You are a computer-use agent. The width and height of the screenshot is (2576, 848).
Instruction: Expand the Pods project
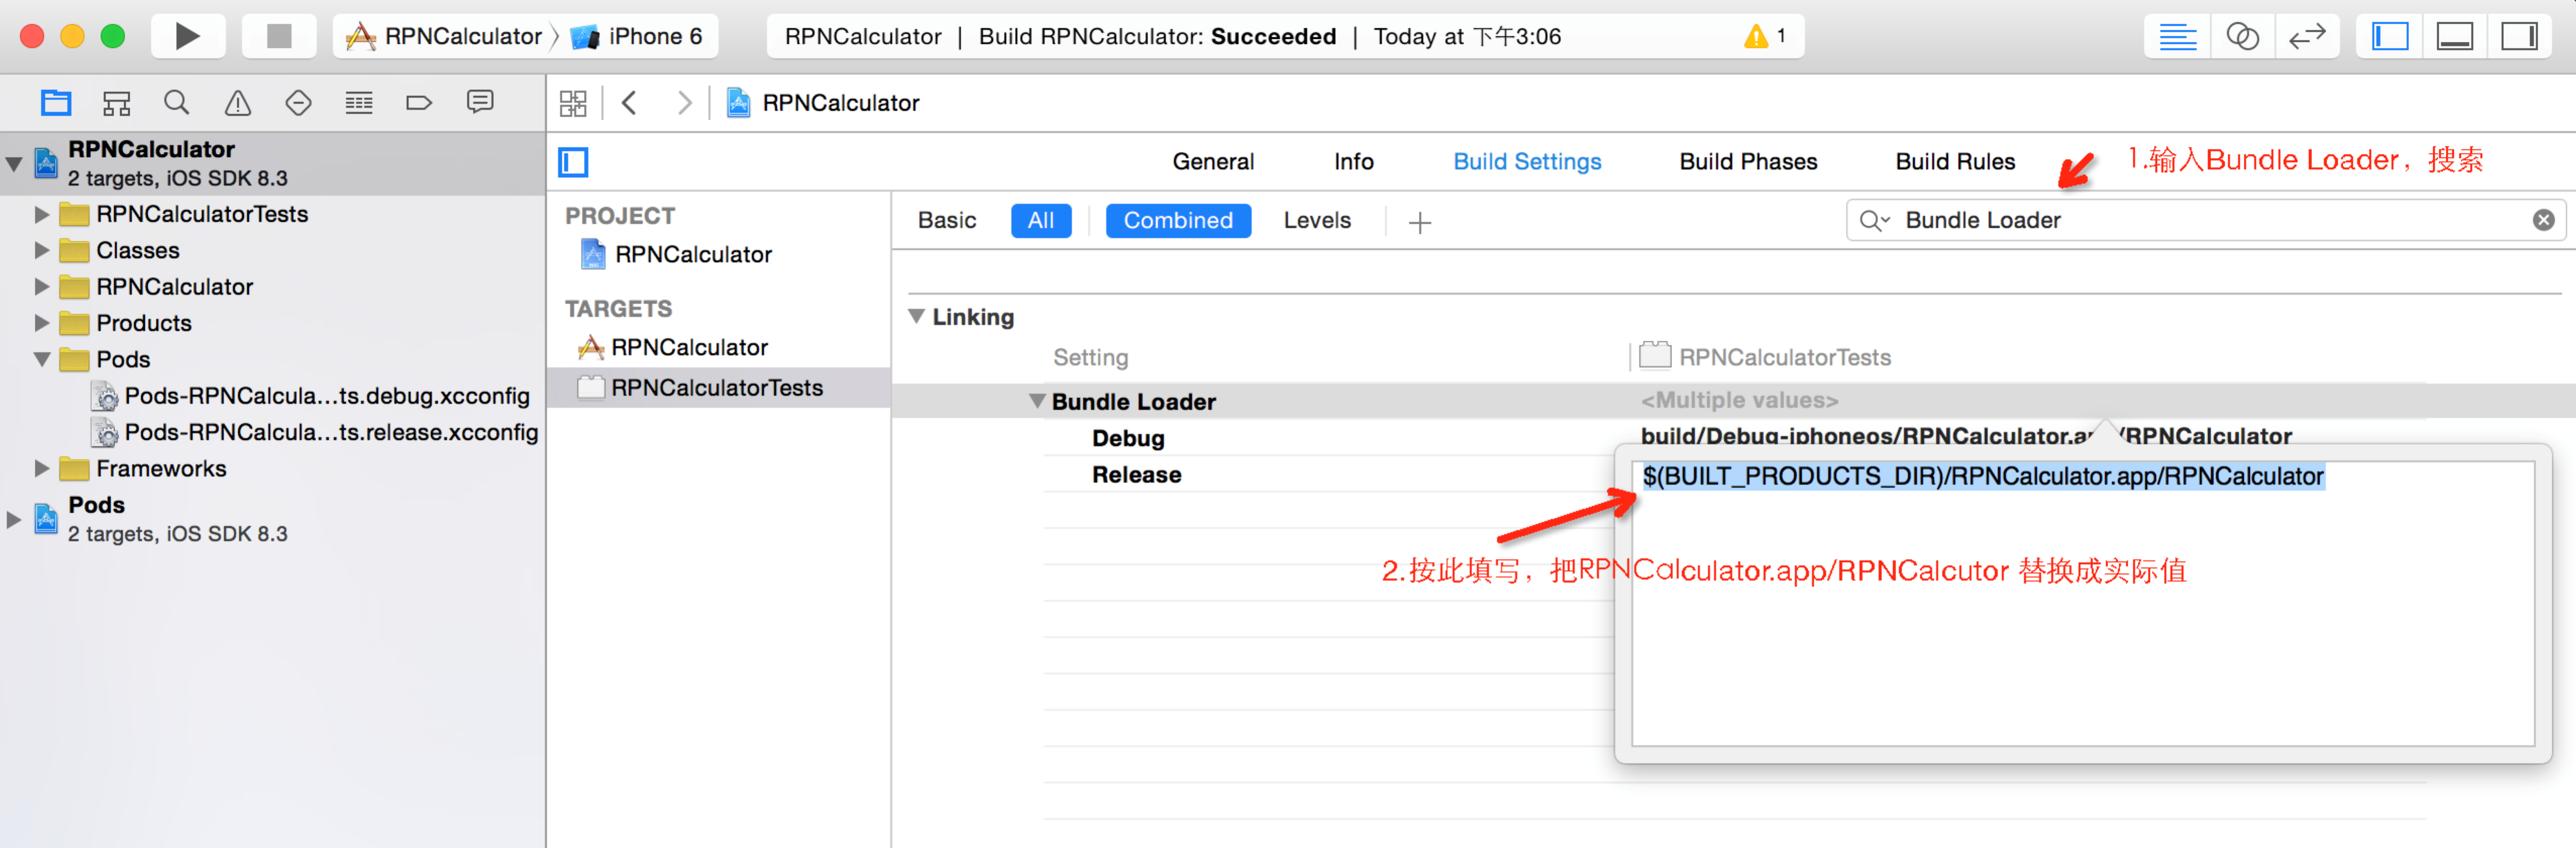tap(14, 519)
